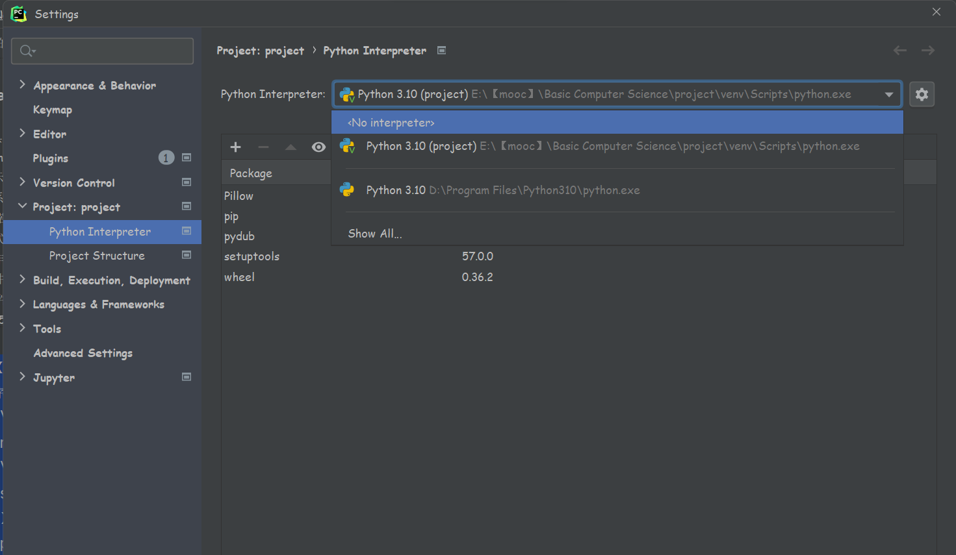Expand the Jupyter section

coord(22,376)
